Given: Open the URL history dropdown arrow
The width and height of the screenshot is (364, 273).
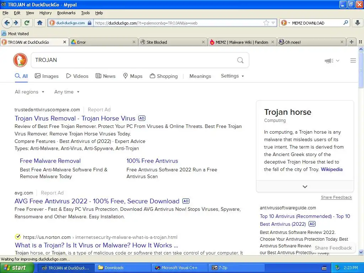Looking at the screenshot, I should (x=273, y=23).
